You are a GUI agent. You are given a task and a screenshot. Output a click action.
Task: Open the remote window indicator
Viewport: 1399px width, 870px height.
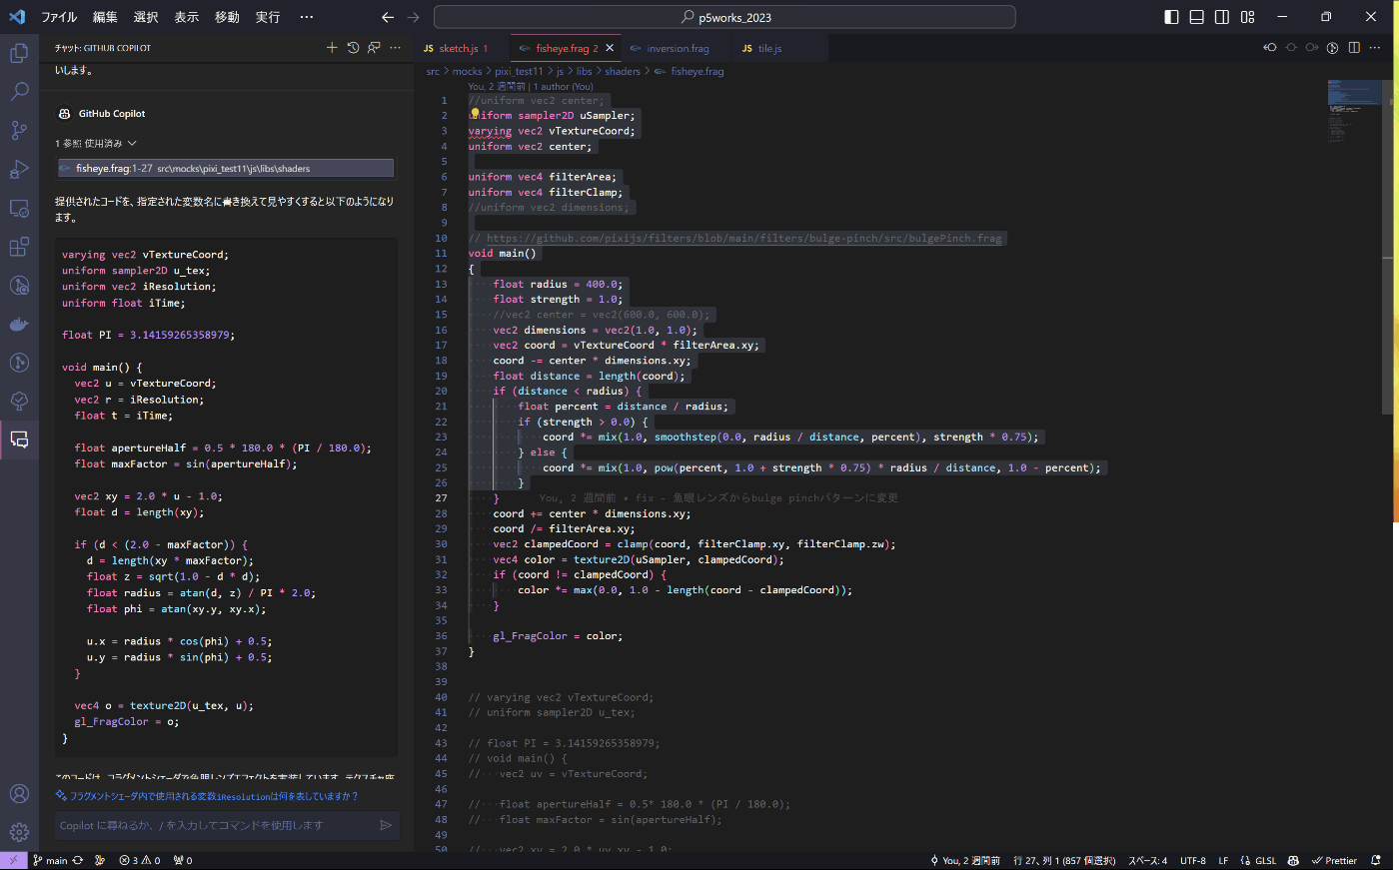tap(13, 860)
